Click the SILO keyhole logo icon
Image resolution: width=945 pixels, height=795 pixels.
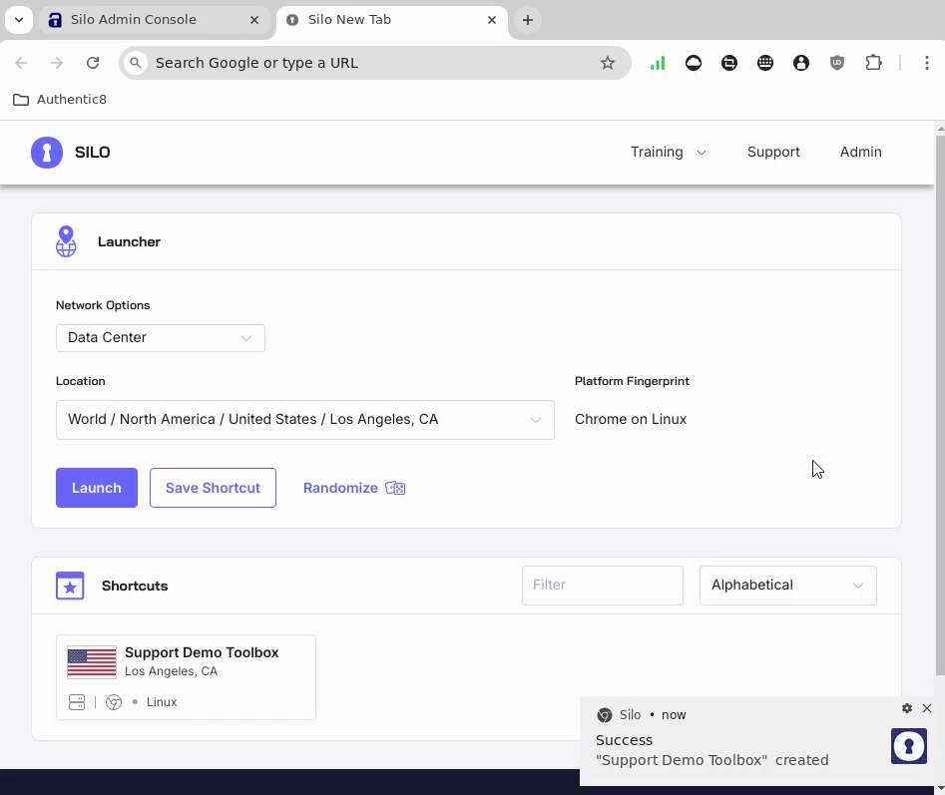47,153
